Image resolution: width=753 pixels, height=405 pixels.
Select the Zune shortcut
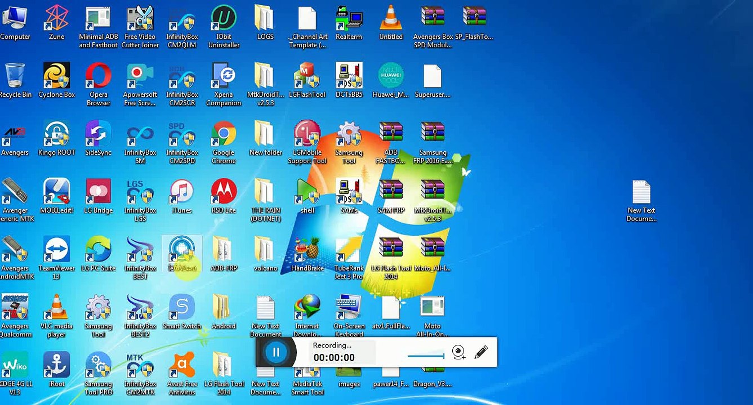pos(57,22)
